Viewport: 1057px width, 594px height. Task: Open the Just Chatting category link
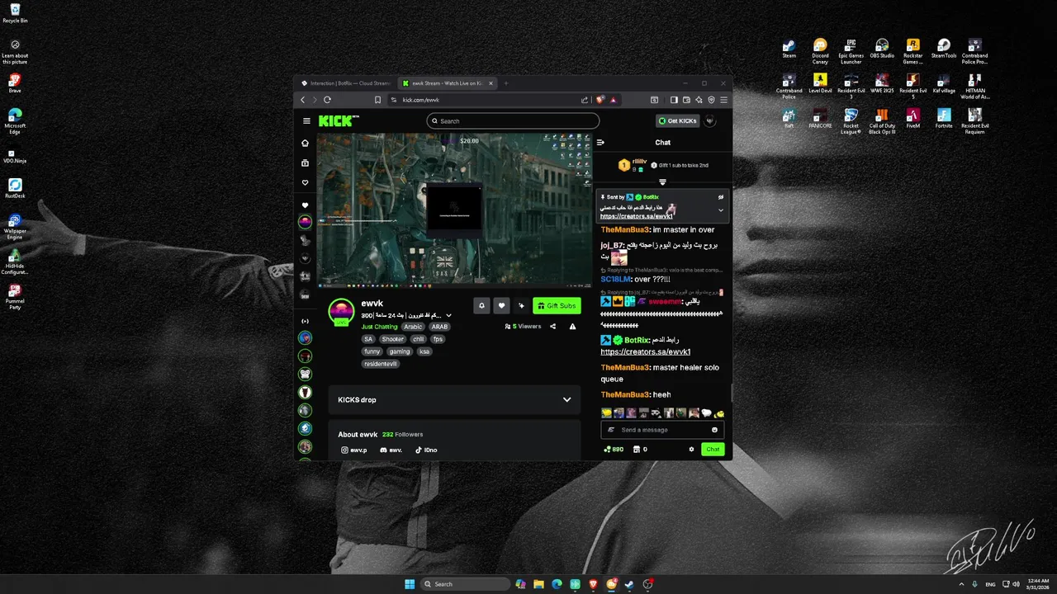point(379,327)
